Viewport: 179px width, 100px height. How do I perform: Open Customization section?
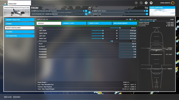tap(20, 36)
